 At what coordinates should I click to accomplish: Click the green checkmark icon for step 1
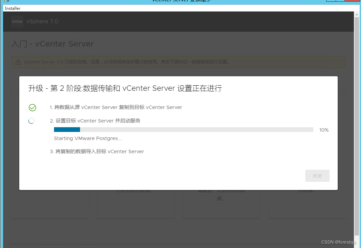pyautogui.click(x=32, y=107)
